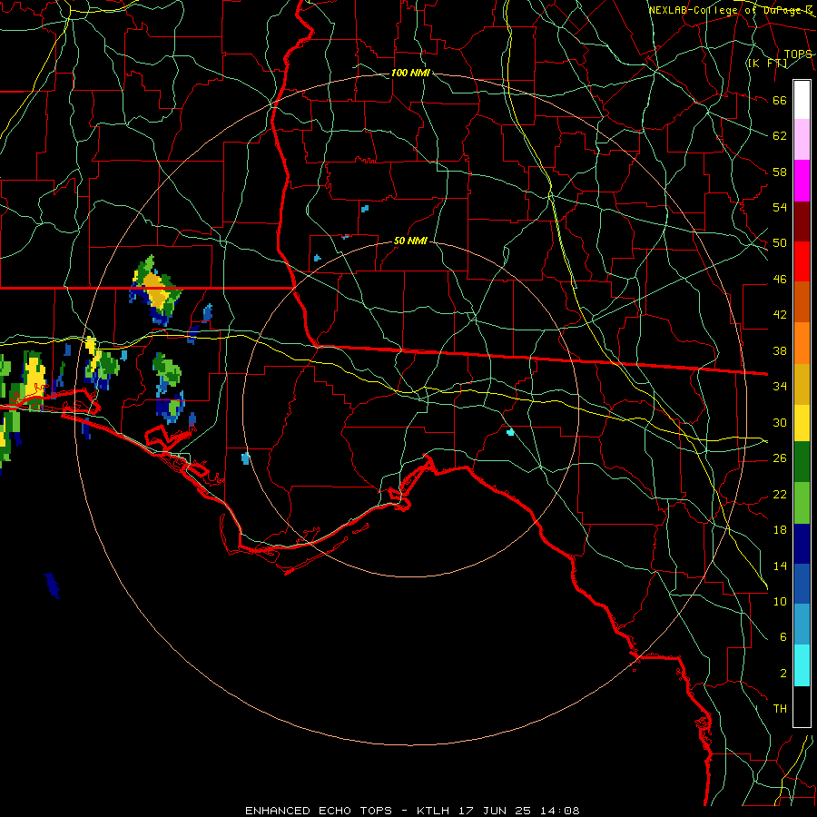The width and height of the screenshot is (817, 817).
Task: Click the '50' legend value
Action: click(780, 243)
